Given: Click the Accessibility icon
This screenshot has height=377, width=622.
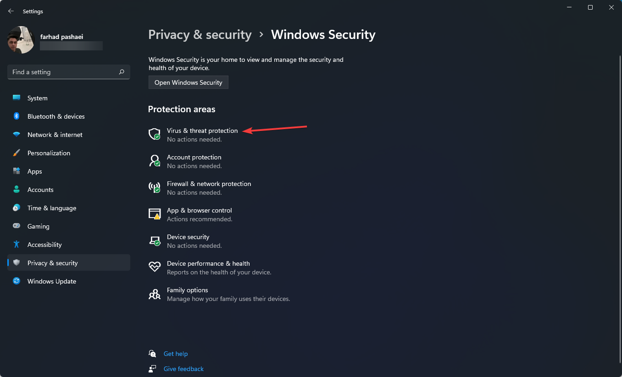Looking at the screenshot, I should [16, 244].
